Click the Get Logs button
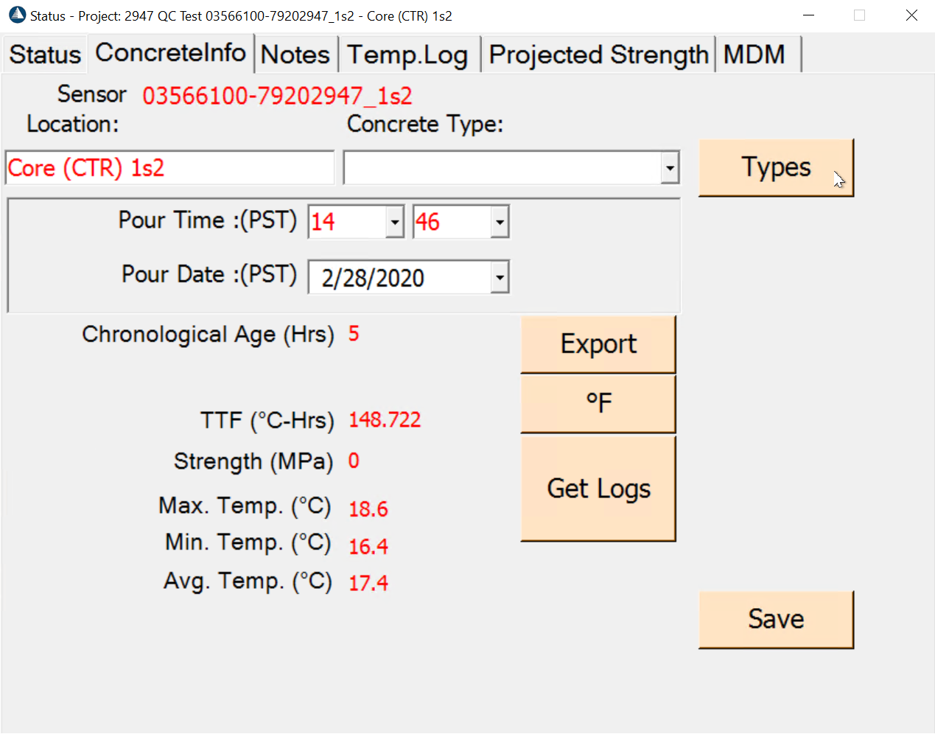The height and width of the screenshot is (734, 935). pos(598,489)
